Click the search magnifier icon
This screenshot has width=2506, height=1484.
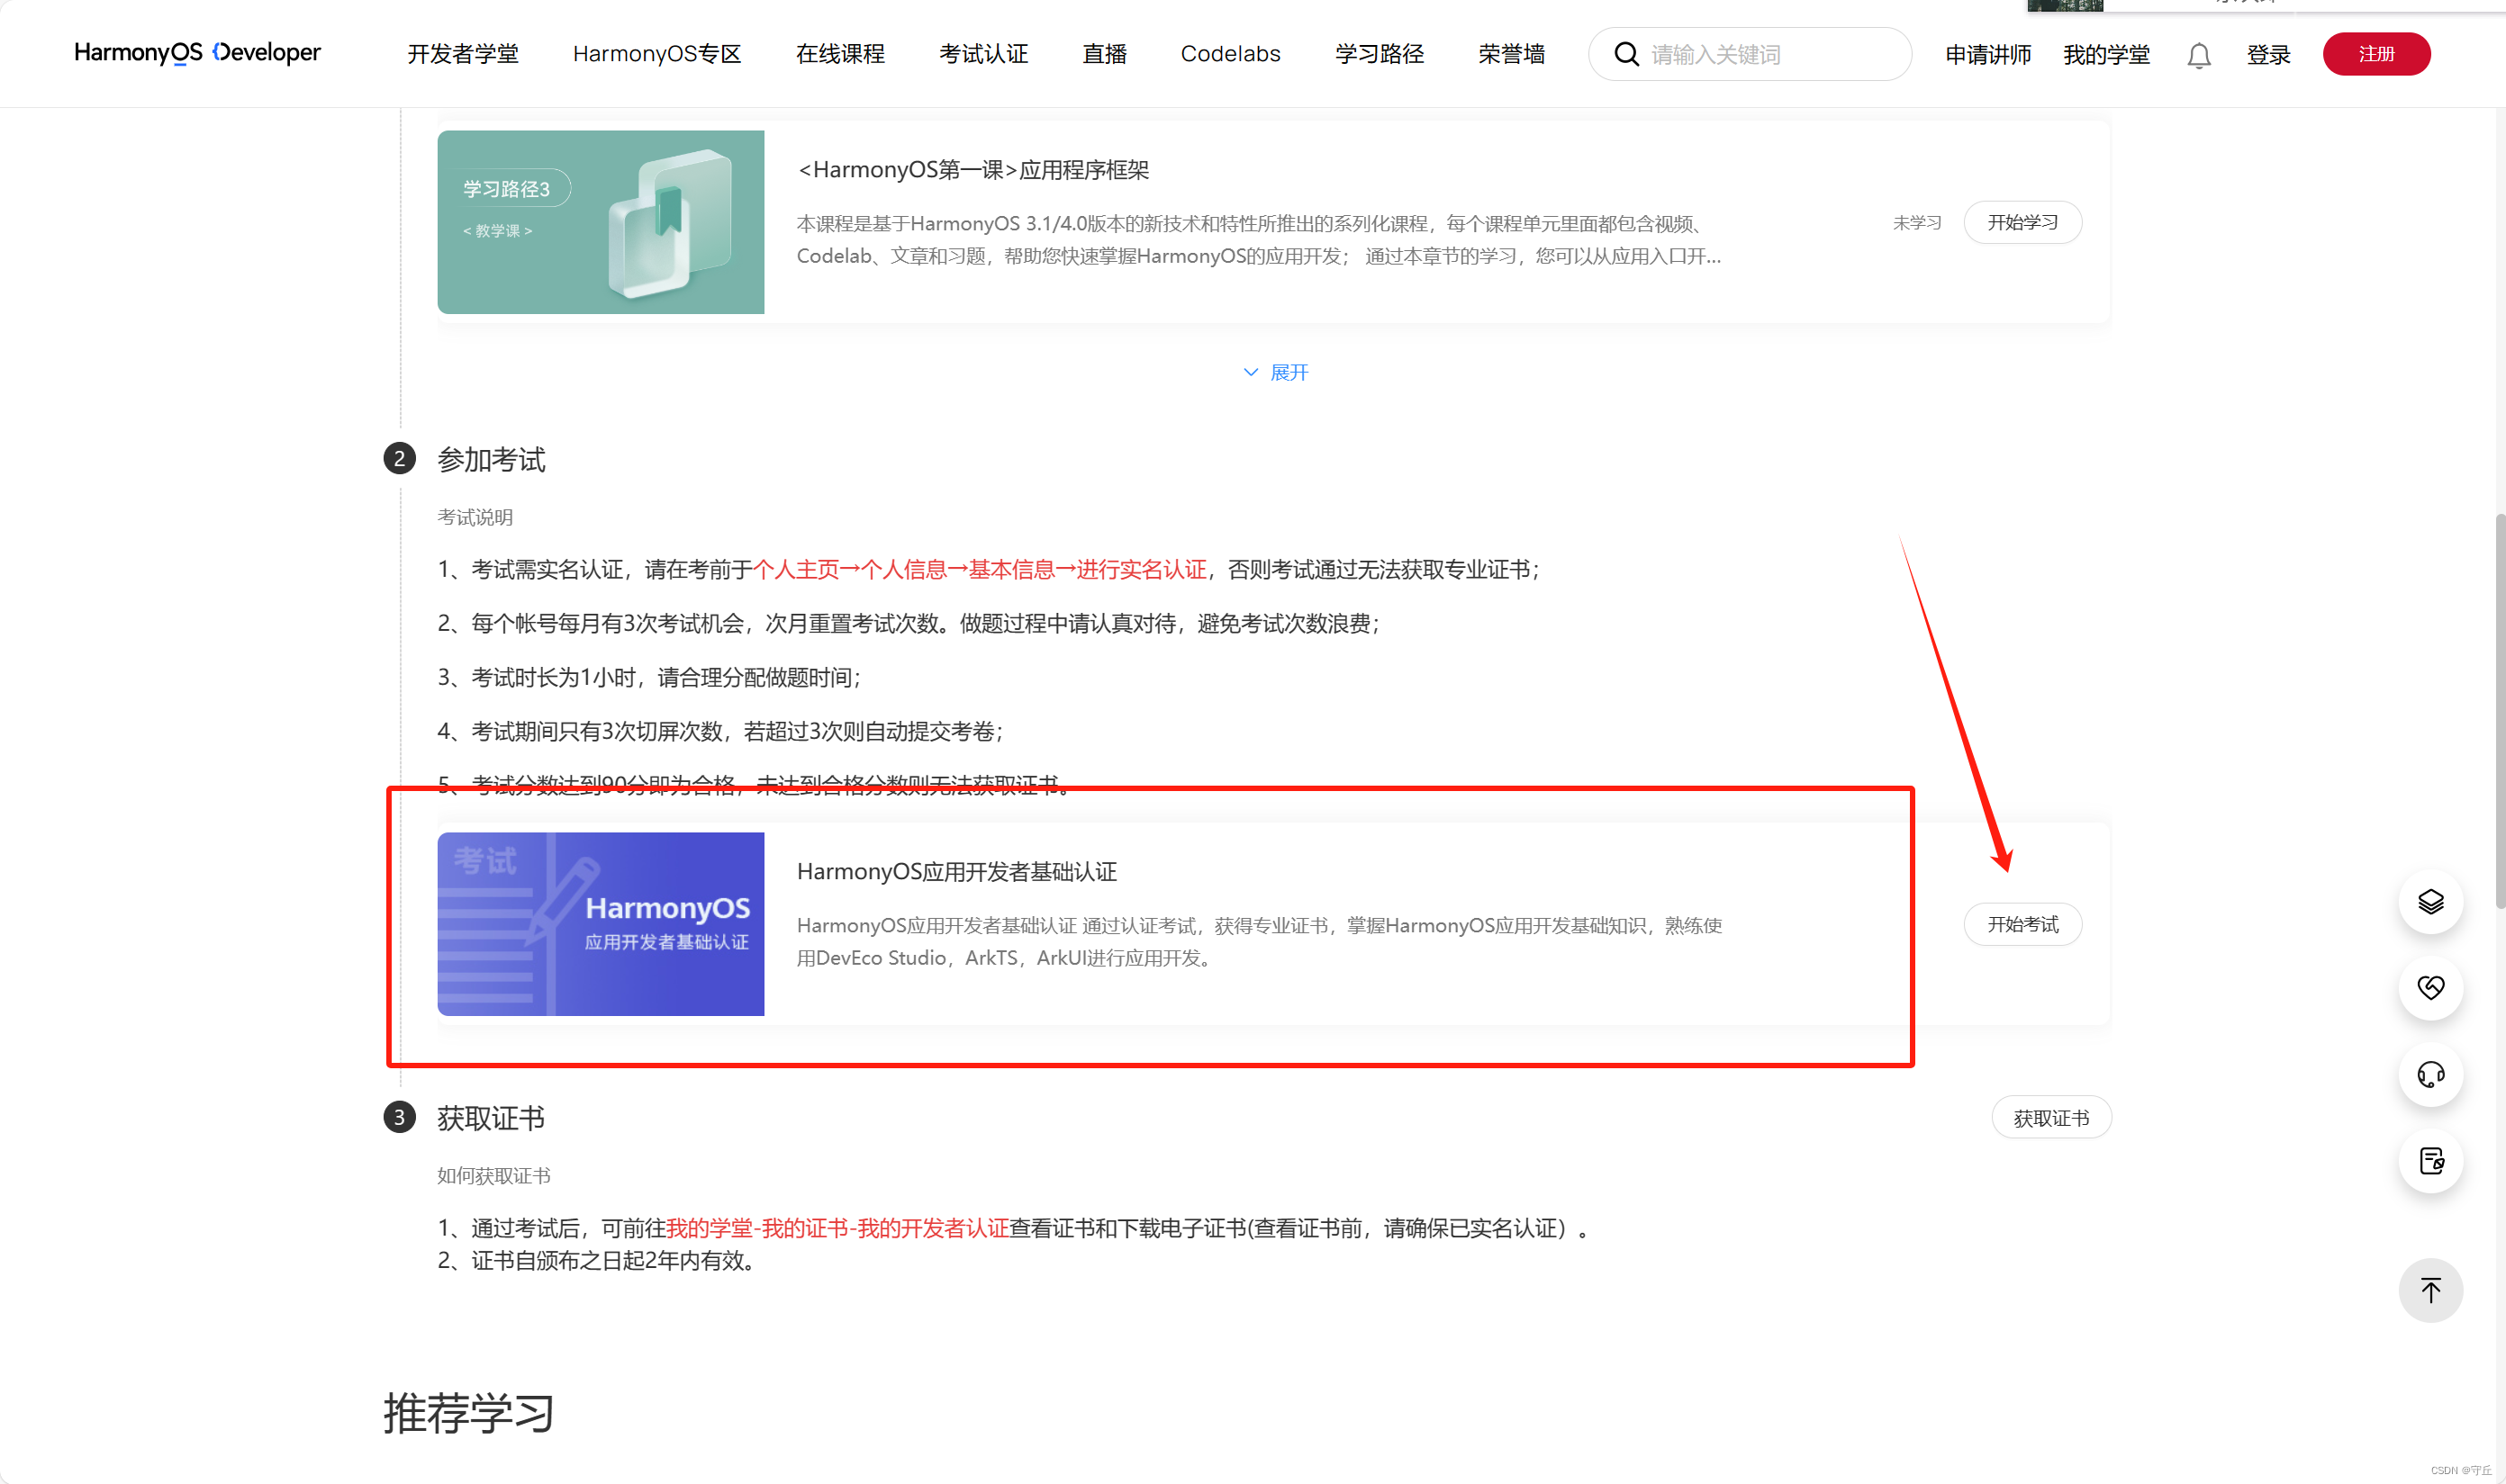(1626, 54)
